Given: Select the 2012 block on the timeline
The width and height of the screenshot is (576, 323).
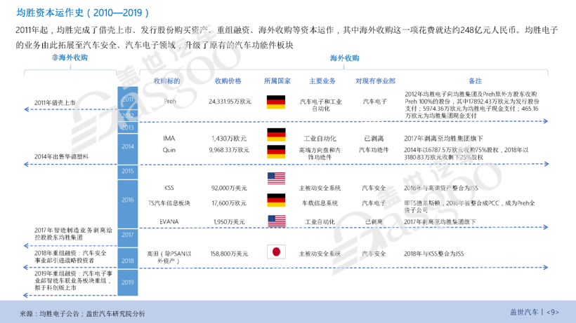Looking at the screenshot, I should coord(127,116).
